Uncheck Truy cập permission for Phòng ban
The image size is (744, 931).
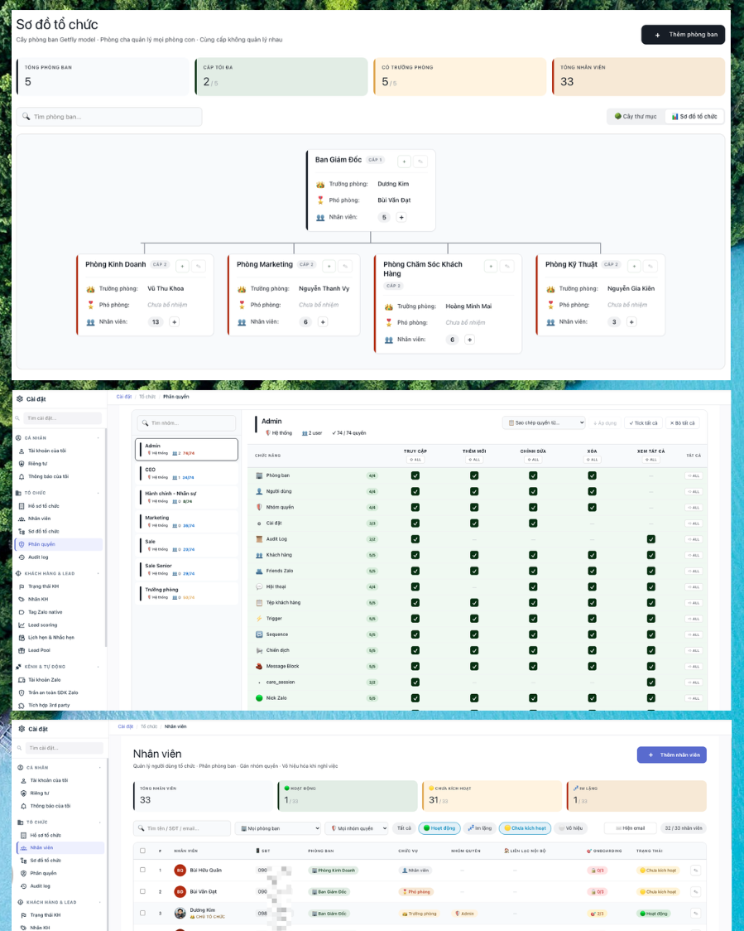tap(415, 475)
